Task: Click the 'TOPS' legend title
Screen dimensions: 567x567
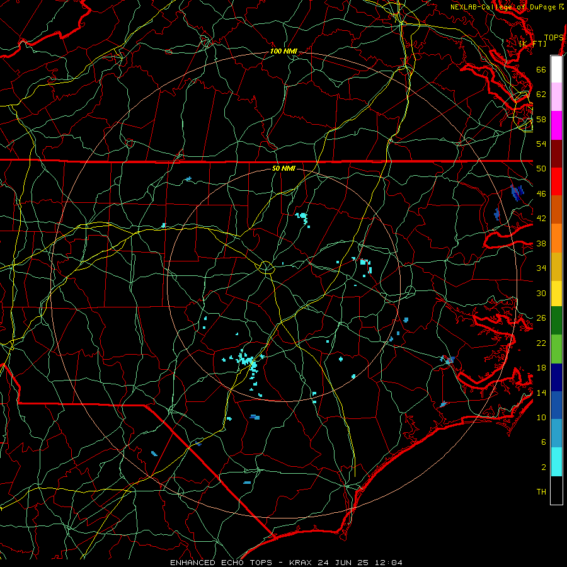Action: point(554,38)
